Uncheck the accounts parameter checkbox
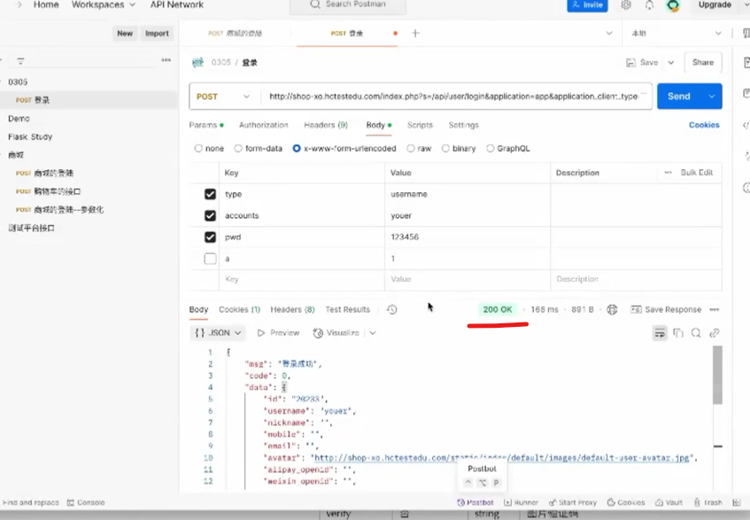The width and height of the screenshot is (750, 520). 210,216
